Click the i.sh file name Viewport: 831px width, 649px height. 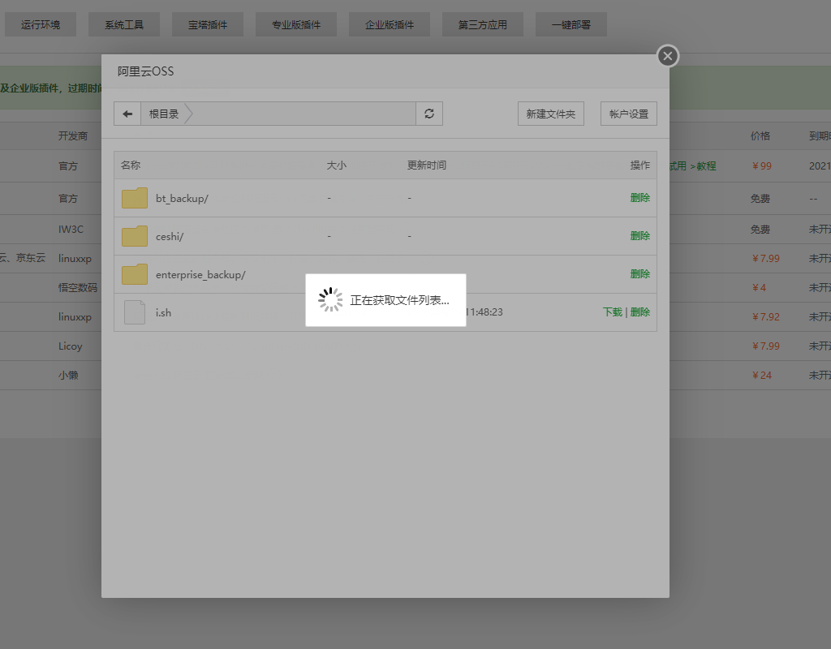point(163,313)
